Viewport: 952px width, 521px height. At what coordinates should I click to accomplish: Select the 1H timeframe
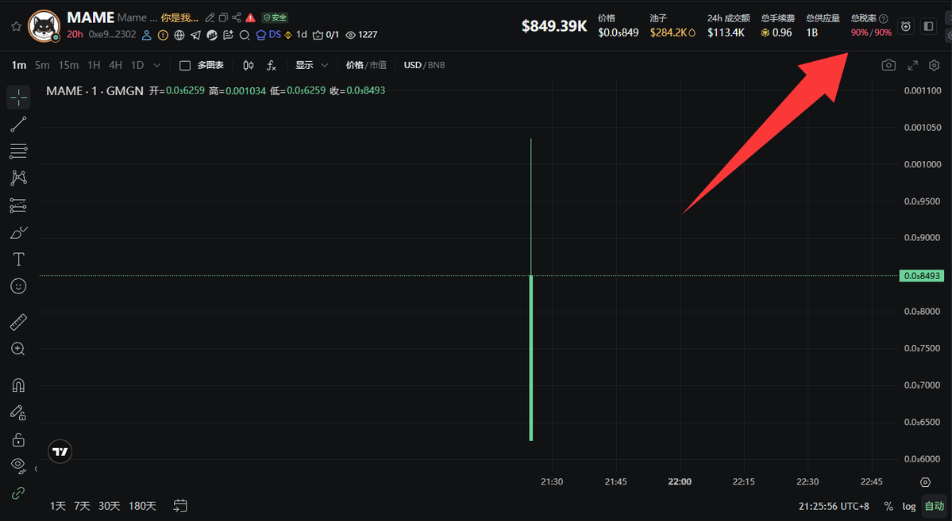pyautogui.click(x=94, y=65)
